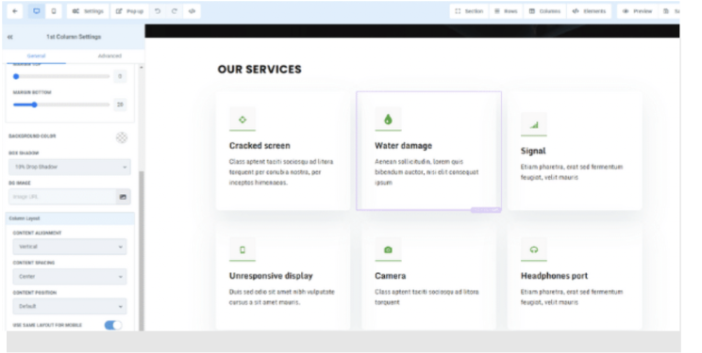The image size is (702, 353).
Task: Click the Signal description paragraph
Action: click(572, 172)
